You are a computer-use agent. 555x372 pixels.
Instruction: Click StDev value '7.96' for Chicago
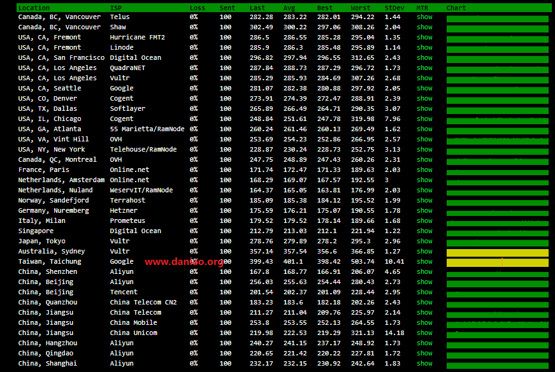click(x=393, y=119)
